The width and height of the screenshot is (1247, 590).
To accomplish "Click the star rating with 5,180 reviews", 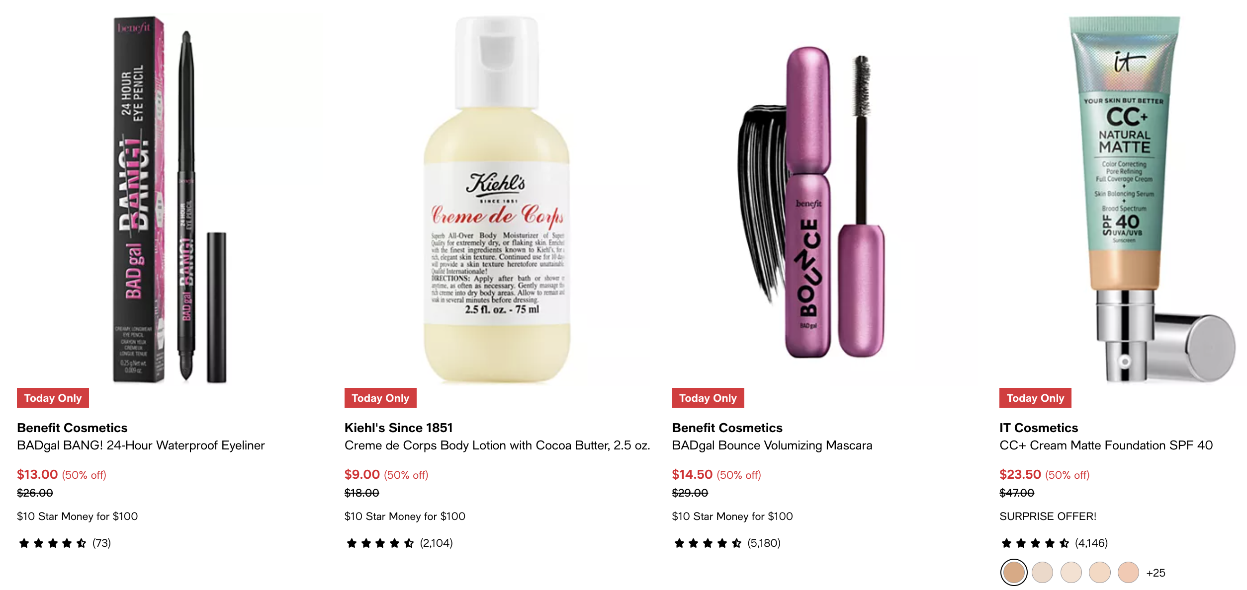I will [x=727, y=543].
